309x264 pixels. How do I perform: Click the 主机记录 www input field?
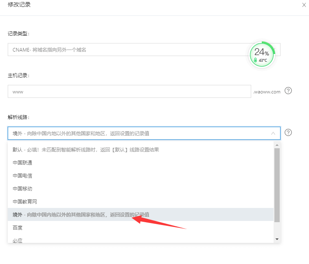coord(129,91)
